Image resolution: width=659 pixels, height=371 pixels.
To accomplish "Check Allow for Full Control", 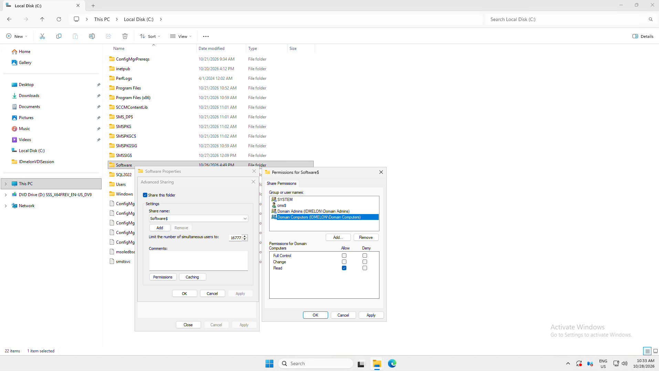I will click(344, 256).
